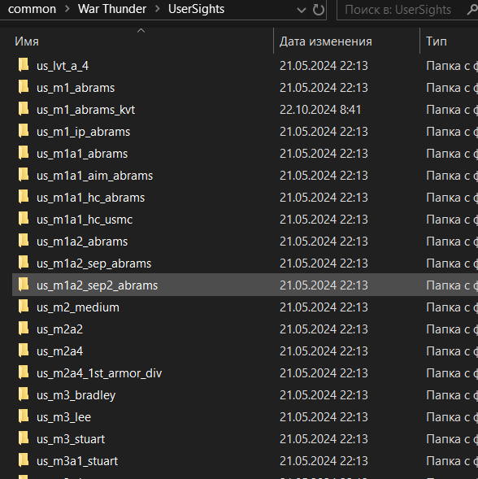Image resolution: width=478 pixels, height=479 pixels.
Task: Select the us_m3_bradley folder name
Action: (x=76, y=395)
